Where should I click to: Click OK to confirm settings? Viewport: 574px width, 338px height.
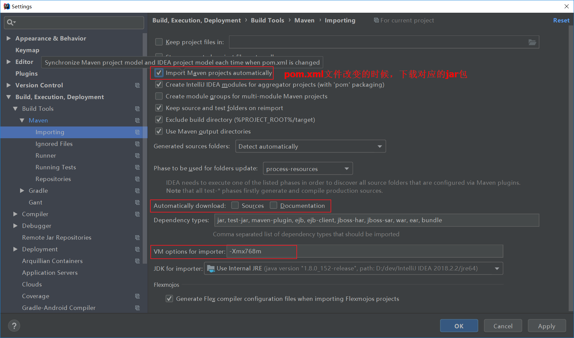[459, 326]
